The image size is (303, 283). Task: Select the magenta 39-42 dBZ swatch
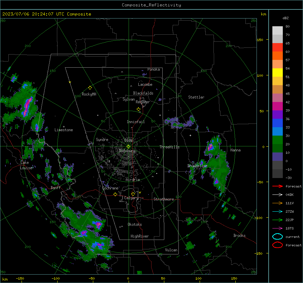277,106
